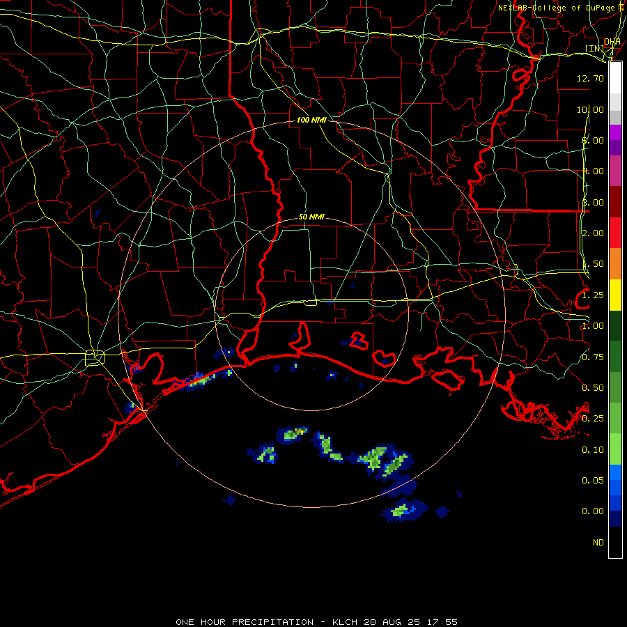Click the [IN] units label above the scale
Viewport: 627px width, 627px height.
click(594, 48)
